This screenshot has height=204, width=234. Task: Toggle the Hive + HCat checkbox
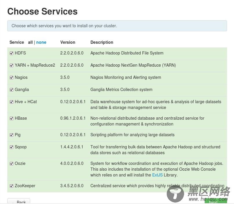tap(12, 102)
